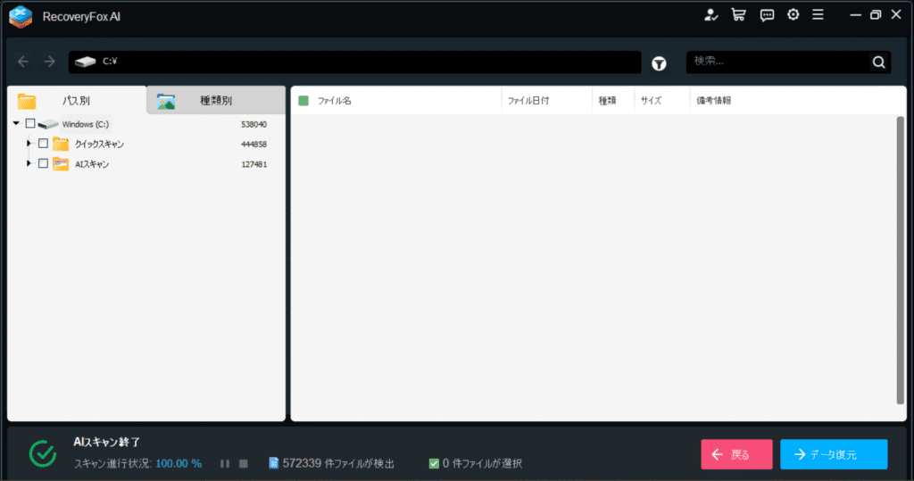Click the 127481 file count
The width and height of the screenshot is (914, 481).
253,164
